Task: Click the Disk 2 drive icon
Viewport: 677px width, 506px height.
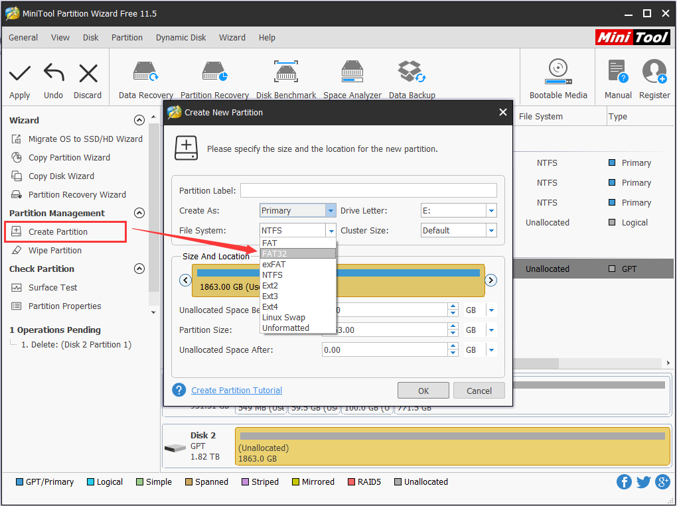Action: (175, 448)
